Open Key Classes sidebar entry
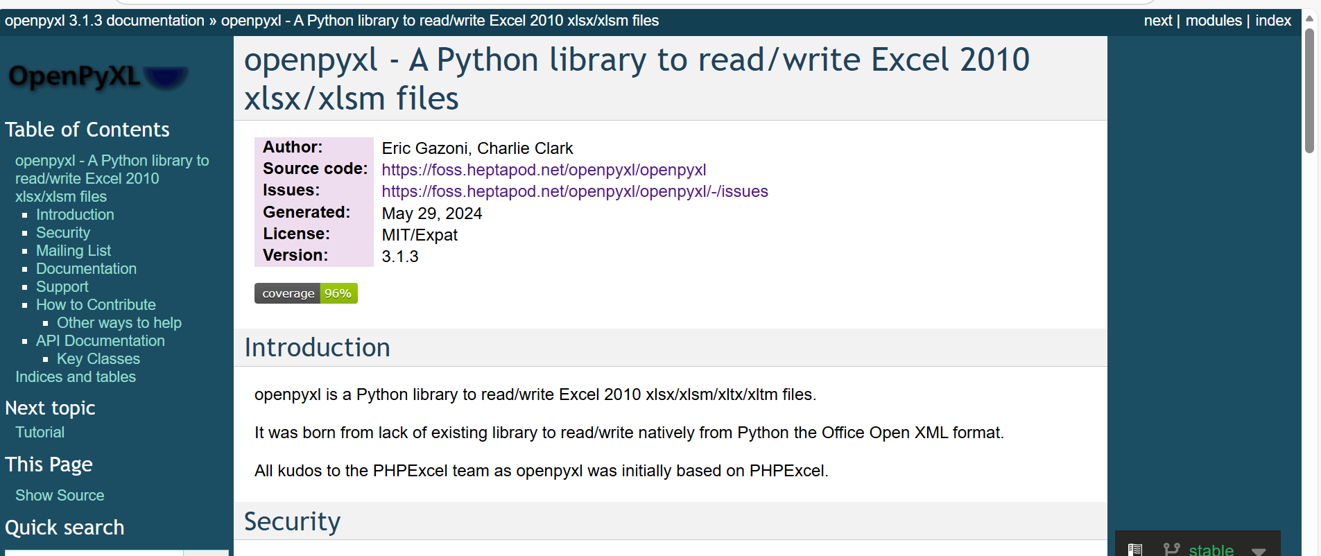This screenshot has width=1321, height=556. (98, 359)
